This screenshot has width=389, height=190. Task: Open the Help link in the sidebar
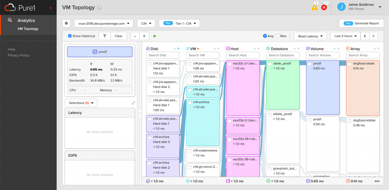tap(11, 50)
